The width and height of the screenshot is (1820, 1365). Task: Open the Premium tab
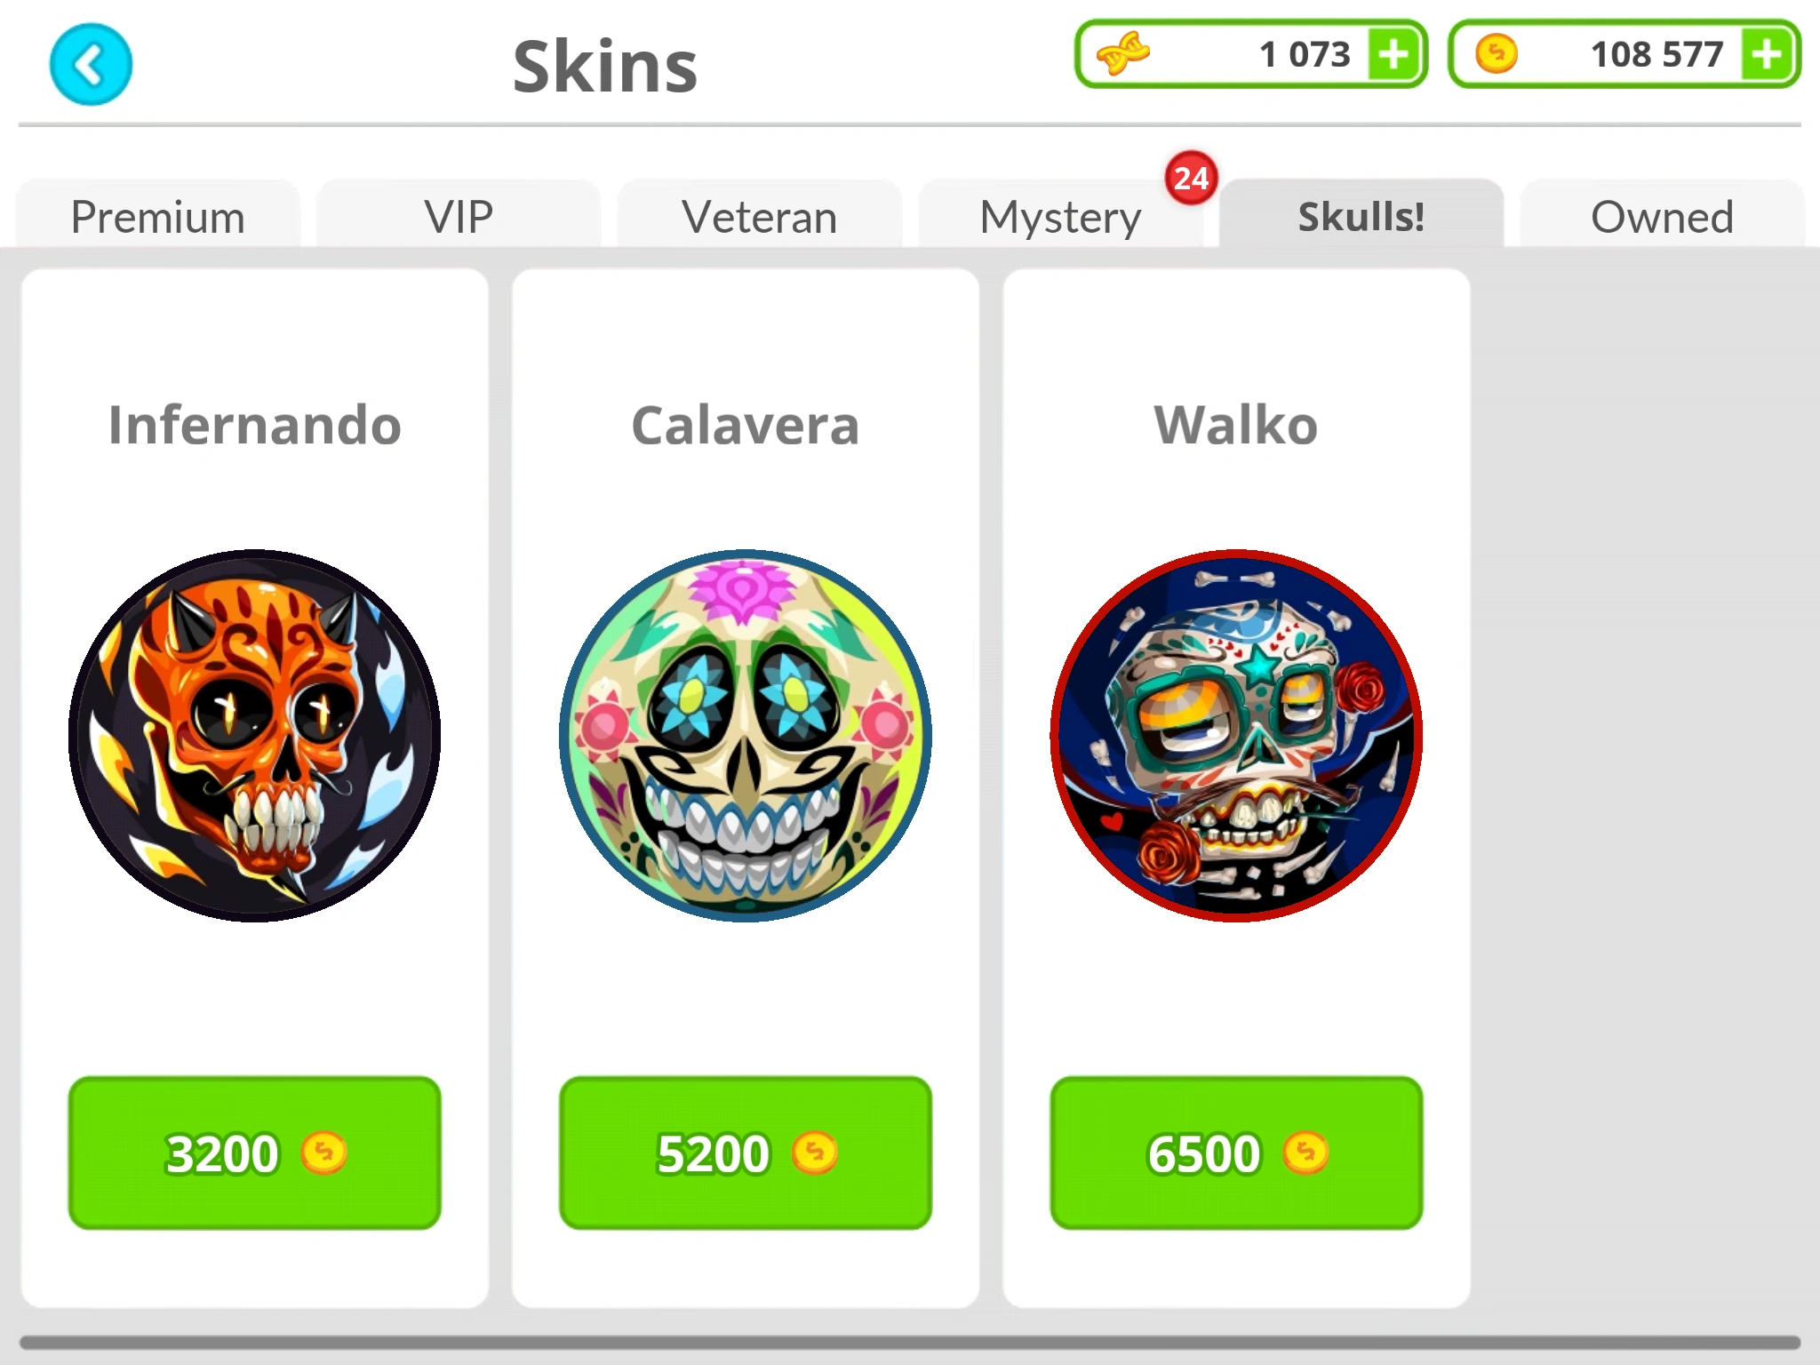point(158,215)
